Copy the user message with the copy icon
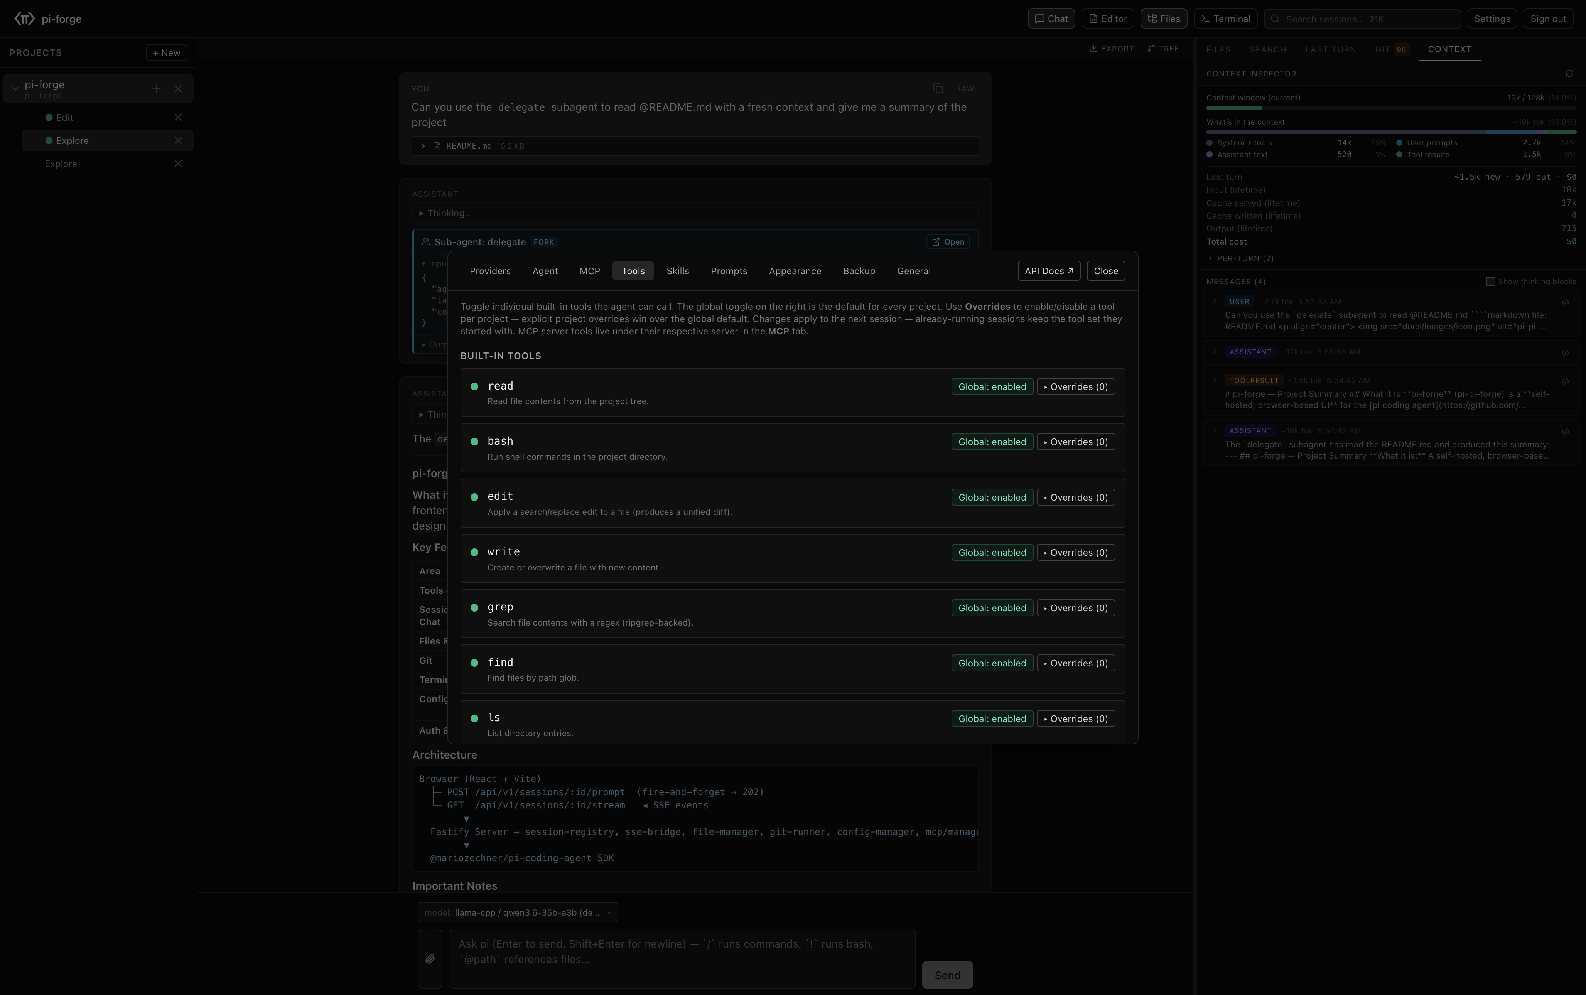 pyautogui.click(x=938, y=89)
